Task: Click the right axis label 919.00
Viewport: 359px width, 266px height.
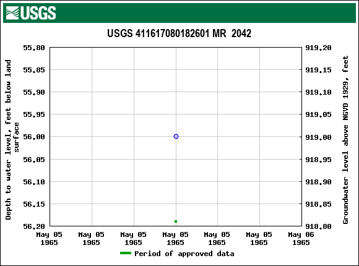Action: (x=318, y=137)
